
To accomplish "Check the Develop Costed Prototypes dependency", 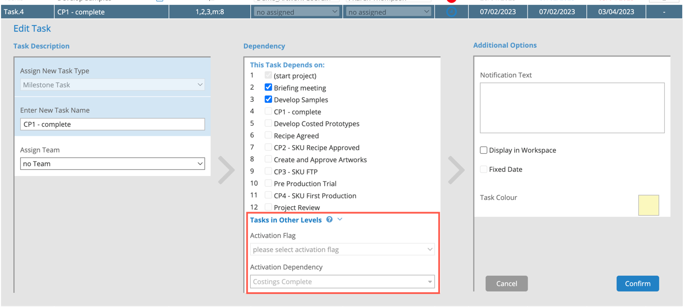I will (x=268, y=124).
